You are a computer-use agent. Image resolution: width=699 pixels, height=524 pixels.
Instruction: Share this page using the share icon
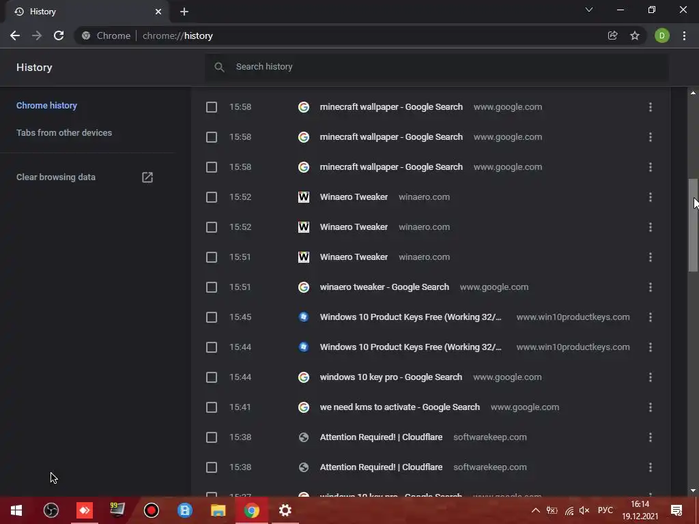[612, 35]
